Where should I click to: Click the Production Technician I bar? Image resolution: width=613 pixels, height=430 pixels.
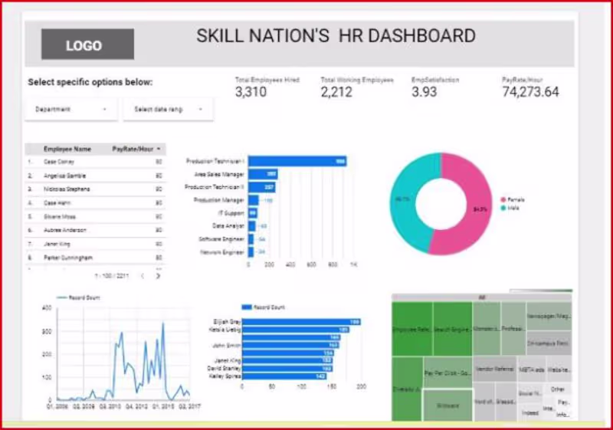pos(297,161)
